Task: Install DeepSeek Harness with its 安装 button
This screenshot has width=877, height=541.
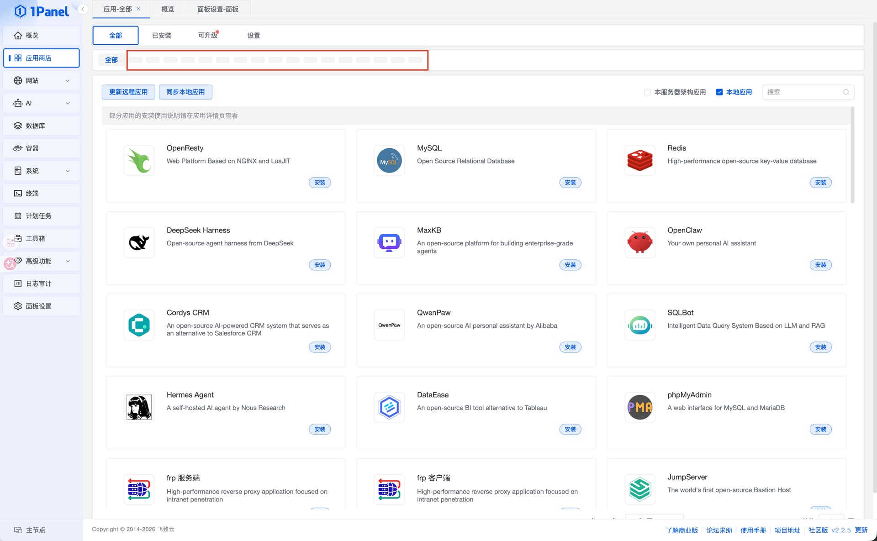Action: pyautogui.click(x=320, y=265)
